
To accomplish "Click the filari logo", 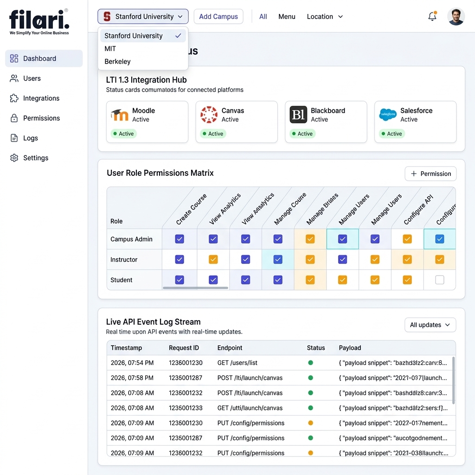I will coord(39,22).
